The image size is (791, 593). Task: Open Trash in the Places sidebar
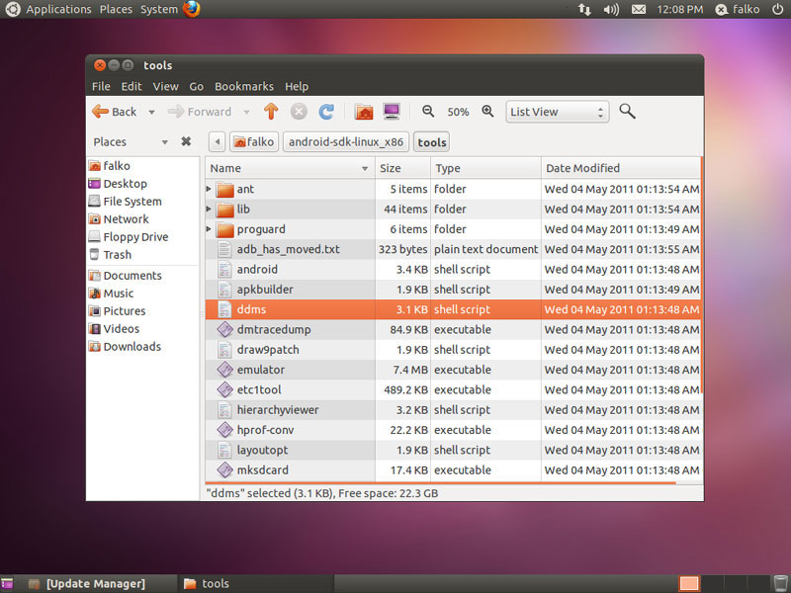[118, 255]
